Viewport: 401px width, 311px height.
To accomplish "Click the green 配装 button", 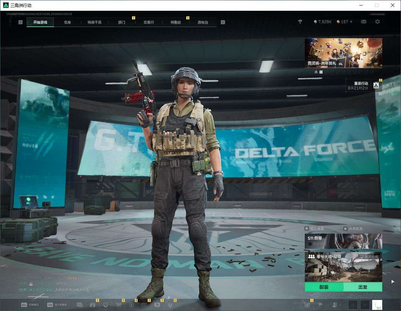I will (324, 287).
